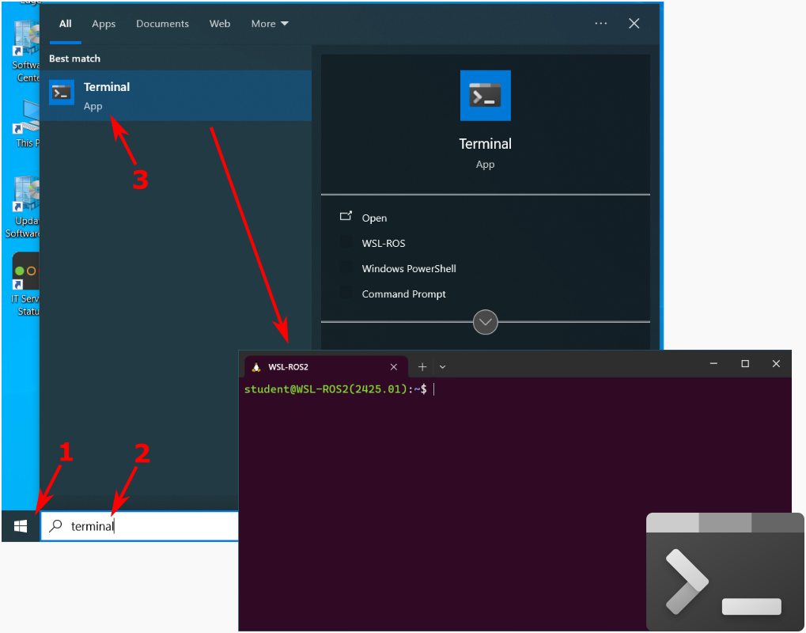Select the Web search tab
The width and height of the screenshot is (806, 633).
(220, 24)
